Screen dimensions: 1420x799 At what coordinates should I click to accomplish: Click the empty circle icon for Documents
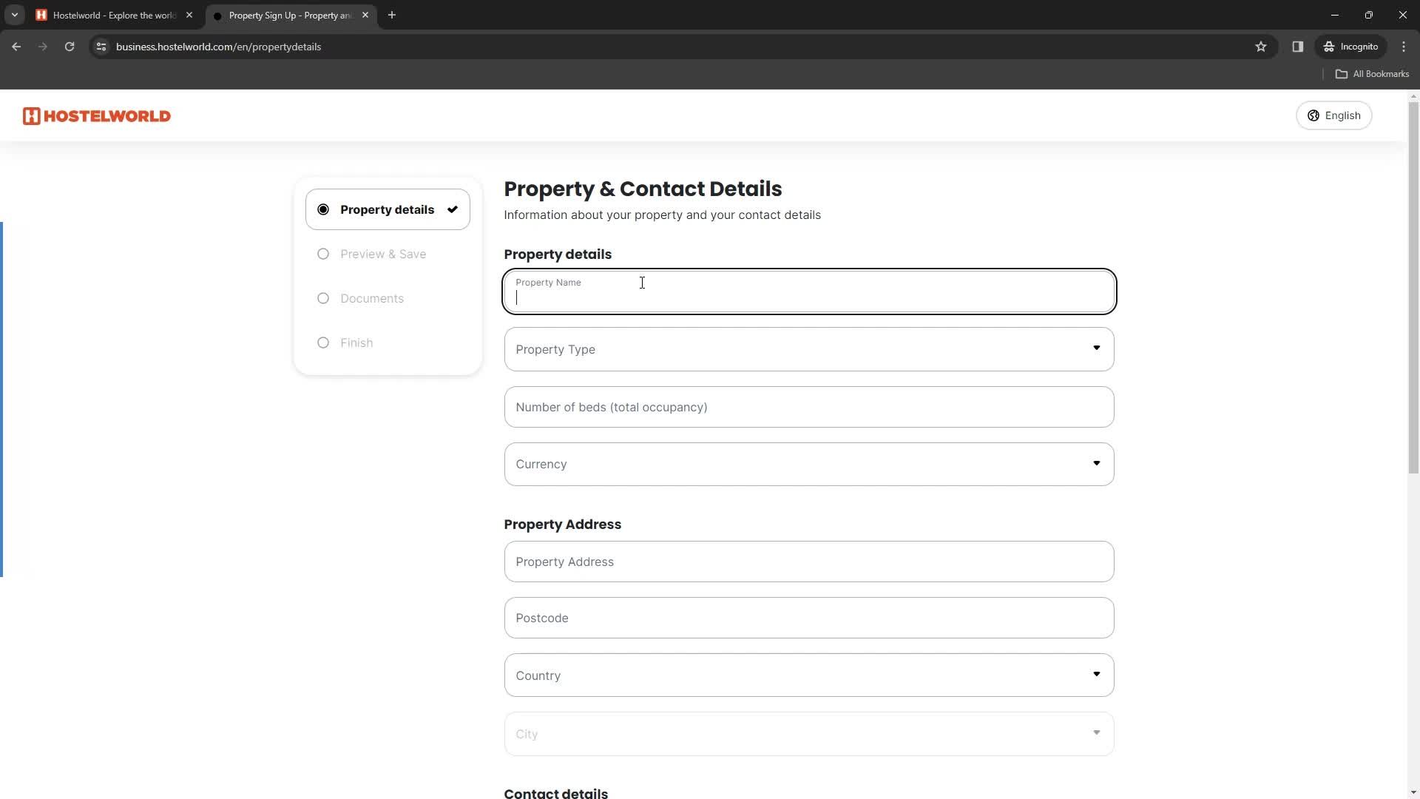[x=324, y=299]
